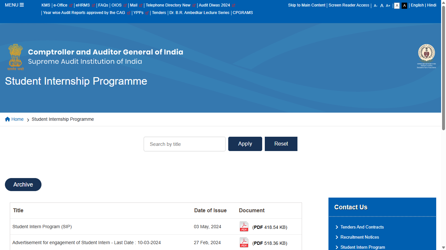Click the Document column header
Image resolution: width=446 pixels, height=250 pixels.
point(252,210)
